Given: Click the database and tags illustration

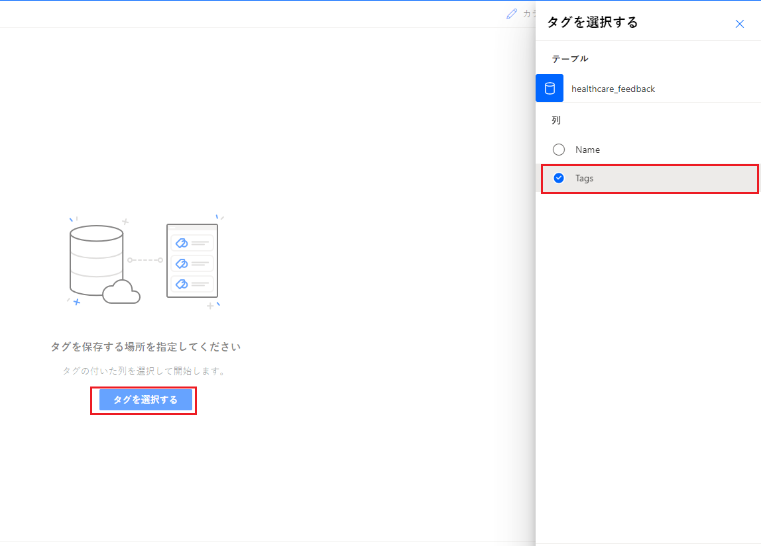Looking at the screenshot, I should tap(145, 262).
